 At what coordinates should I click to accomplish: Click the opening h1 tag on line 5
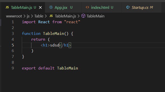(x=45, y=45)
